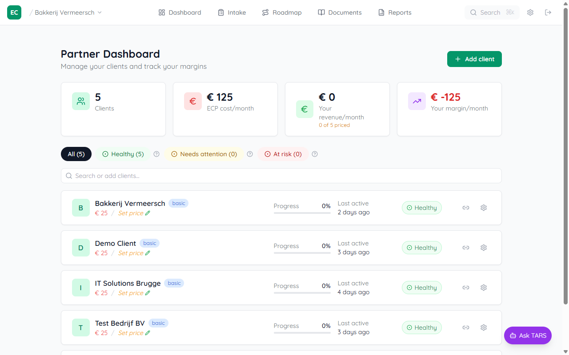Viewport: 569px width, 355px height.
Task: Switch to the At risk filter
Action: (283, 154)
